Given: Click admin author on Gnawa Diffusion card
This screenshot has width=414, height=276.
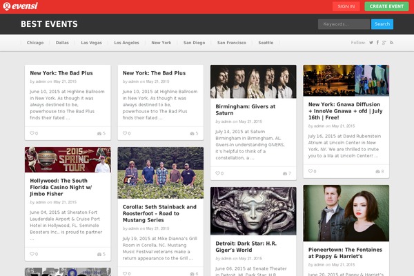Looking at the screenshot, I should tap(319, 126).
